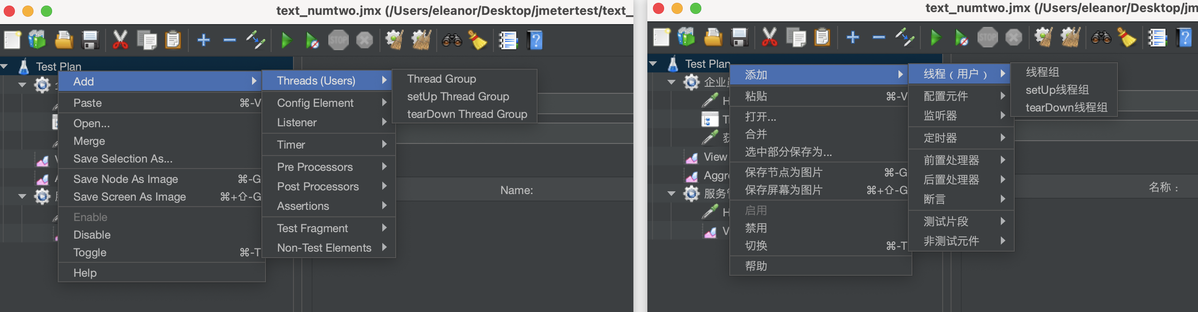The width and height of the screenshot is (1198, 312).
Task: Click New test plan icon in right window
Action: click(x=662, y=37)
